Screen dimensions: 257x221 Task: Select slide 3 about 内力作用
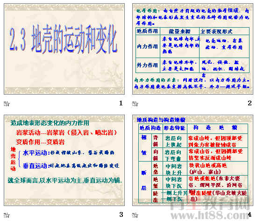pos(64,161)
